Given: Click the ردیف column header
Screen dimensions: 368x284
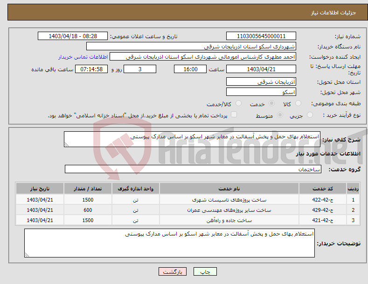Looking at the screenshot, I should (x=353, y=189).
